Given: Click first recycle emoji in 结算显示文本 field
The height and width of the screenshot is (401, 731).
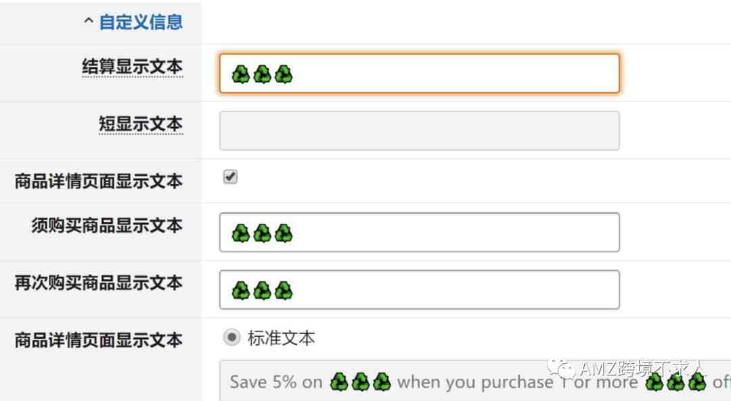Looking at the screenshot, I should (x=241, y=74).
